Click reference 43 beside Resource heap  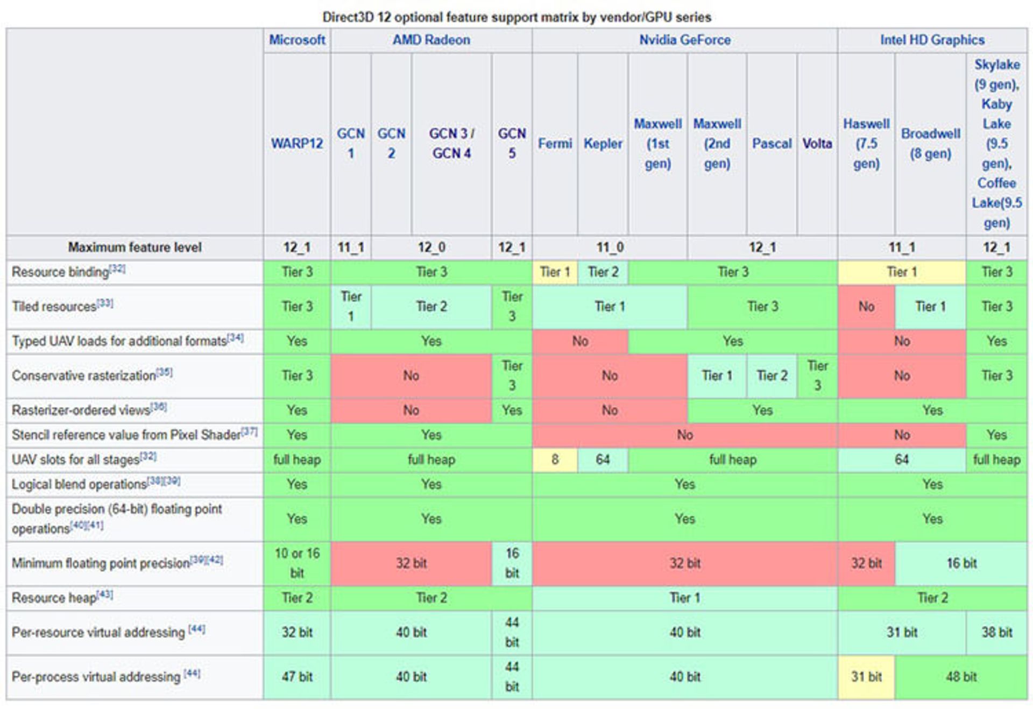105,594
